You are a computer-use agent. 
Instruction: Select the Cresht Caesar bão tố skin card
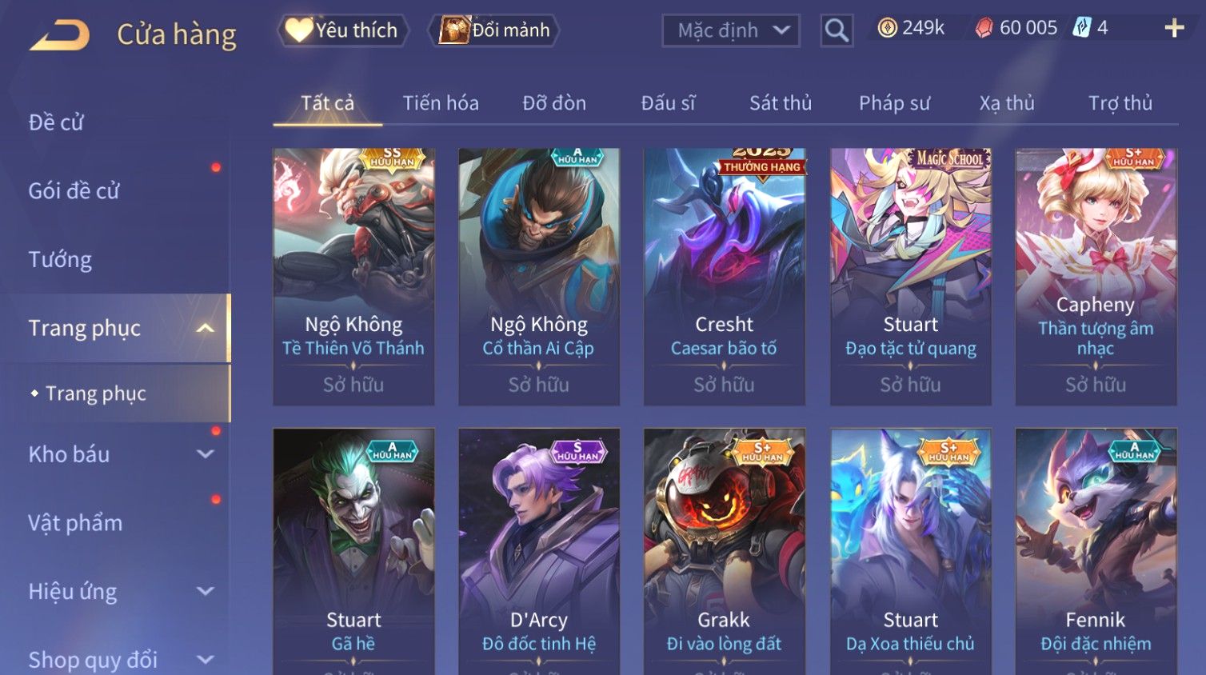(x=725, y=277)
